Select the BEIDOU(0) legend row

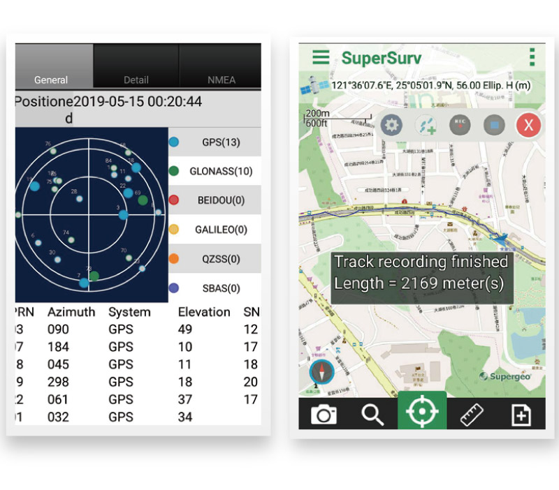tap(215, 200)
